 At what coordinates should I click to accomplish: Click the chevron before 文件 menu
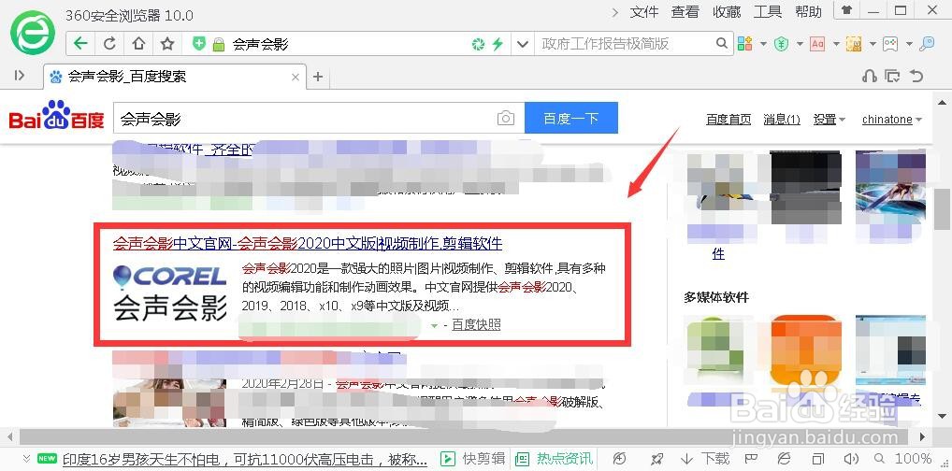click(615, 12)
